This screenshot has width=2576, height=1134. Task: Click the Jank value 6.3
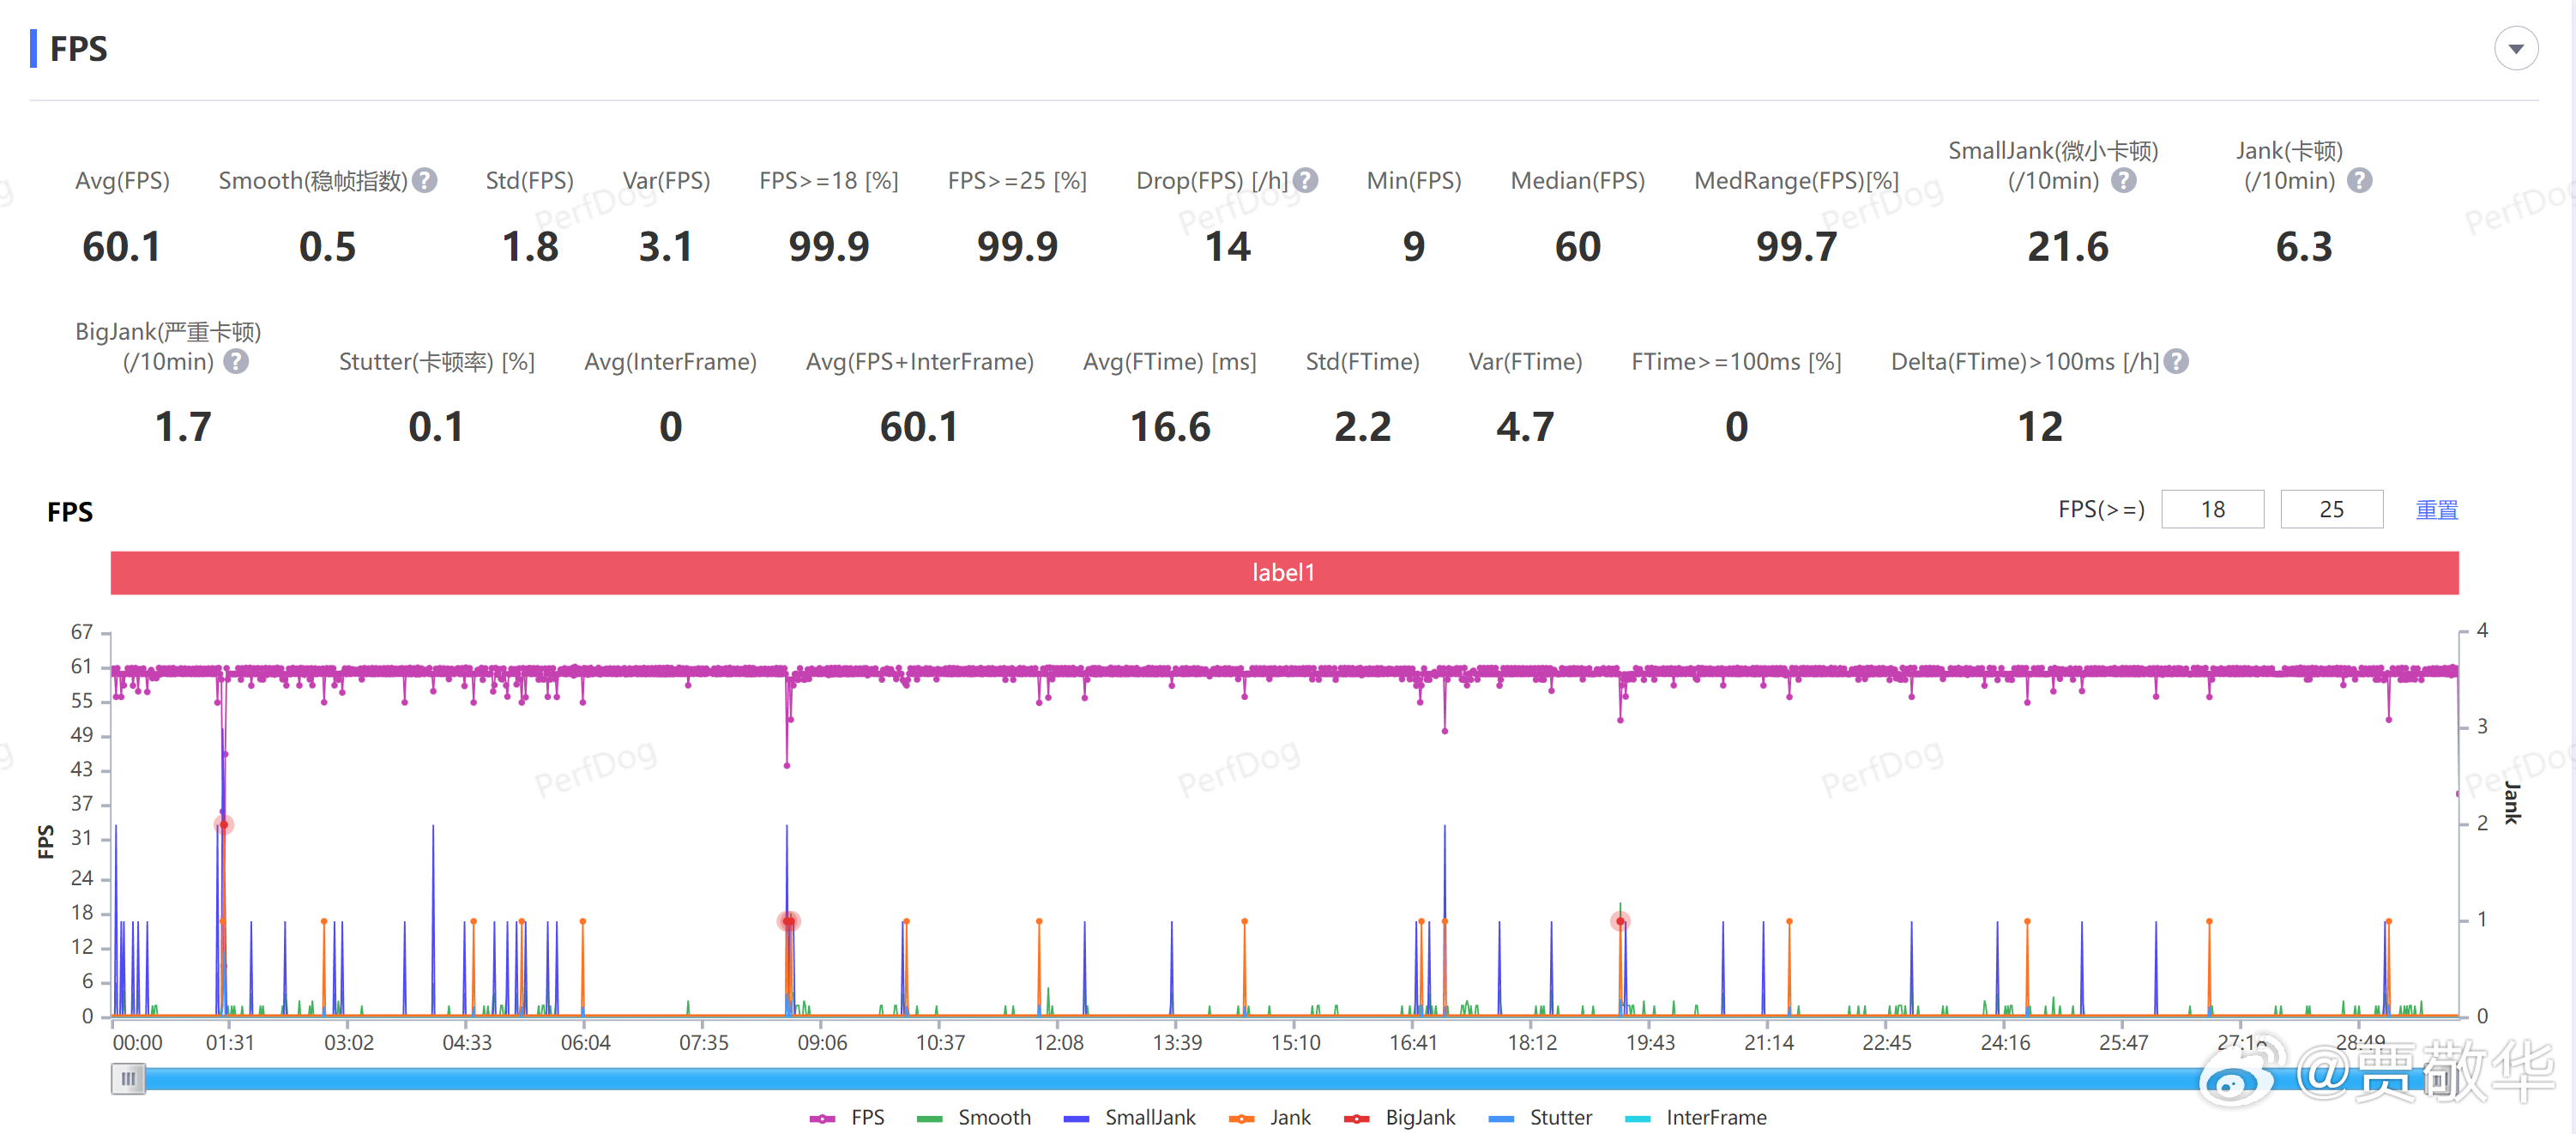tap(2303, 246)
